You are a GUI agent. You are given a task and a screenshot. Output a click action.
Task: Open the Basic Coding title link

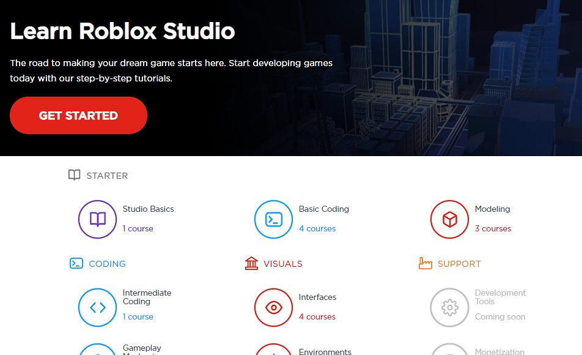pos(323,209)
